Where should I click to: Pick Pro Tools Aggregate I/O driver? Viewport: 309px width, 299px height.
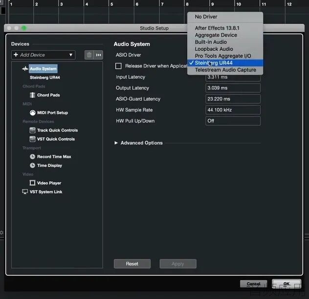pyautogui.click(x=225, y=56)
